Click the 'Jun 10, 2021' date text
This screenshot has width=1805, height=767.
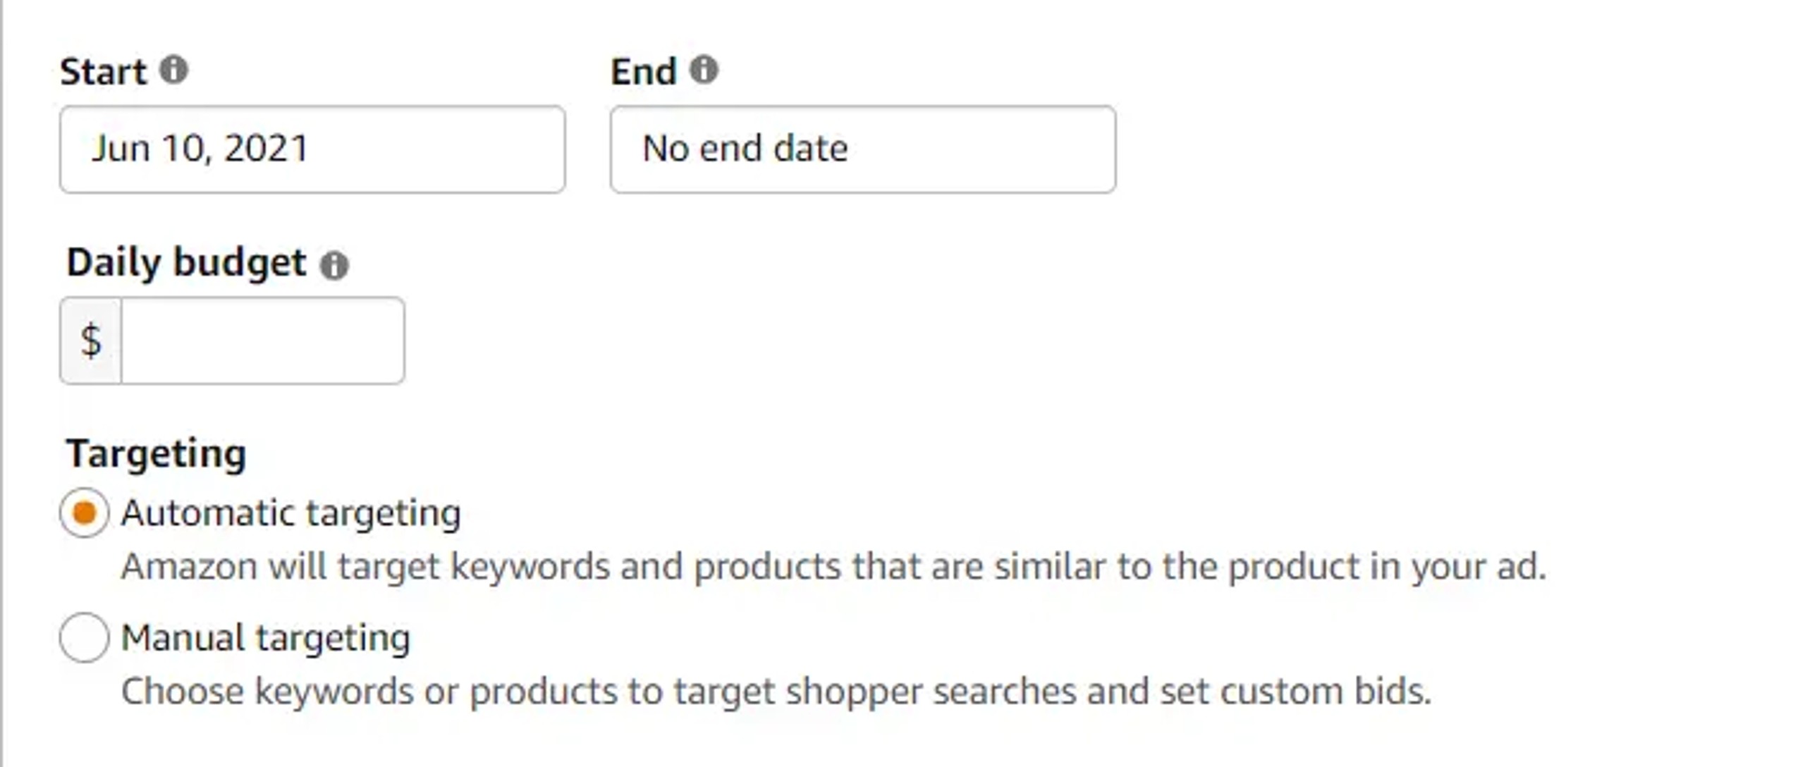[x=201, y=149]
